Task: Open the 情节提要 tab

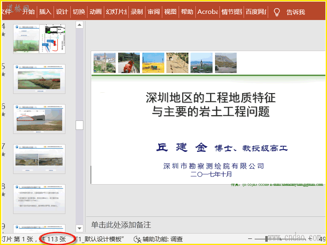Action: [x=232, y=12]
